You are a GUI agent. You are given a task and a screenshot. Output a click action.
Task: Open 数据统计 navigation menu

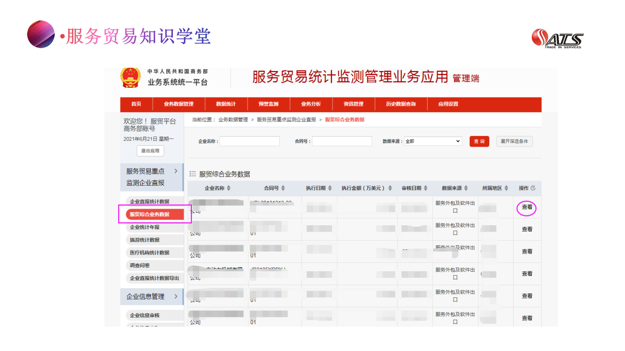tap(226, 104)
